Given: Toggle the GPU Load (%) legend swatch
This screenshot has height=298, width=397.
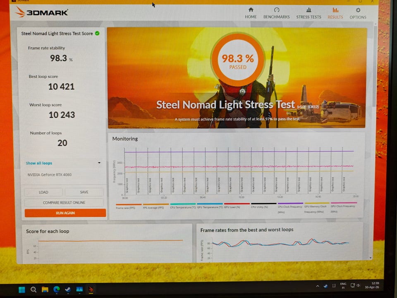Looking at the screenshot, I should coord(237,204).
